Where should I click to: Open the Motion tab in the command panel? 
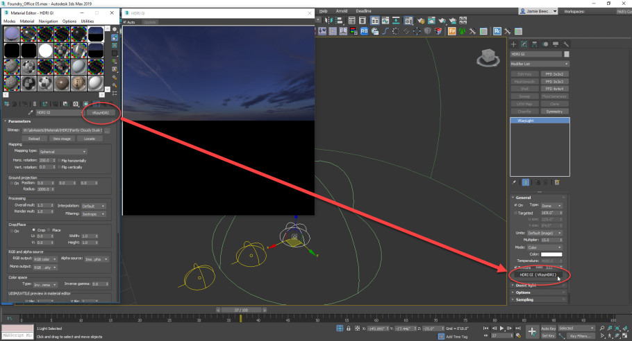tap(545, 44)
